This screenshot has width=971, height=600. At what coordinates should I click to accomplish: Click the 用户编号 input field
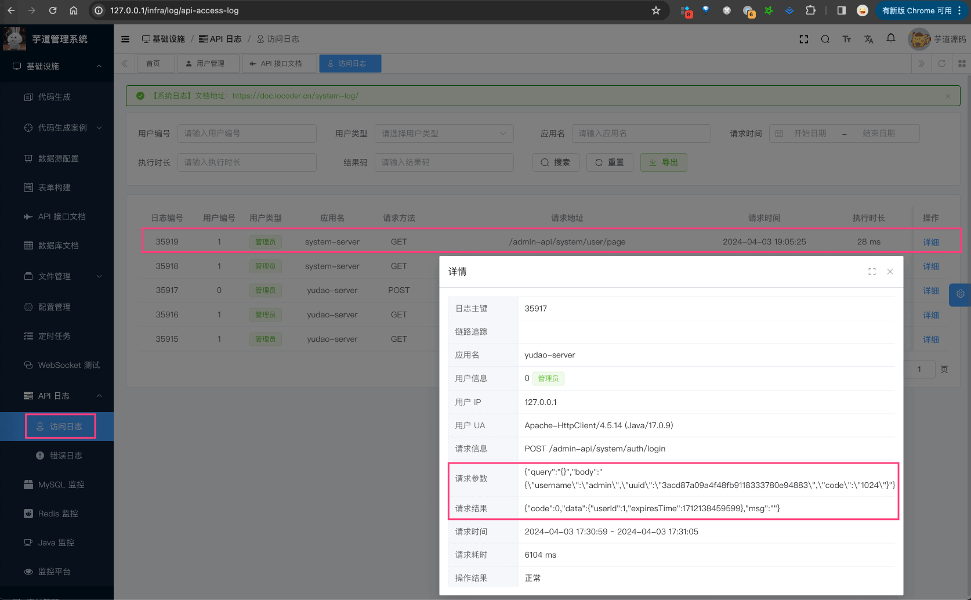[x=247, y=133]
